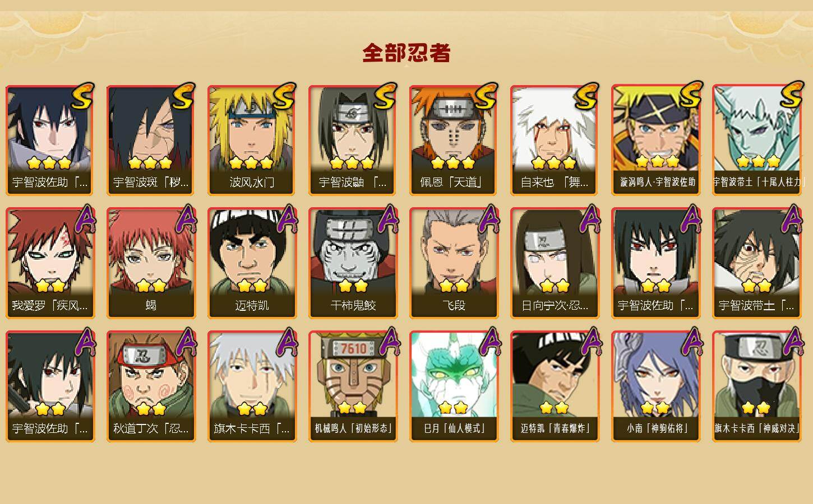This screenshot has height=504, width=813.
Task: Select the 我爱罗「疾风...」 card
Action: tap(50, 263)
